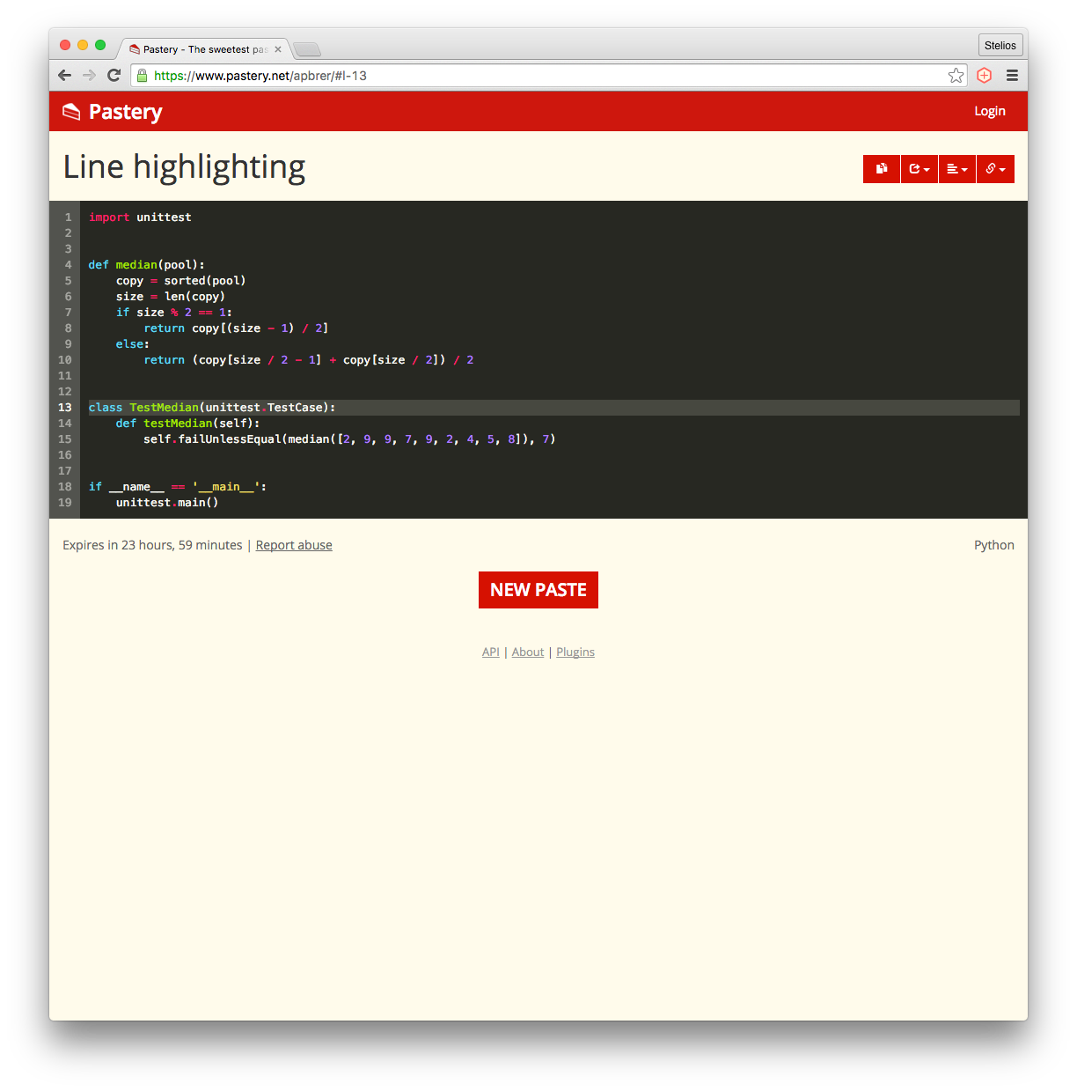The height and width of the screenshot is (1091, 1077).
Task: Open the Login link
Action: (990, 111)
